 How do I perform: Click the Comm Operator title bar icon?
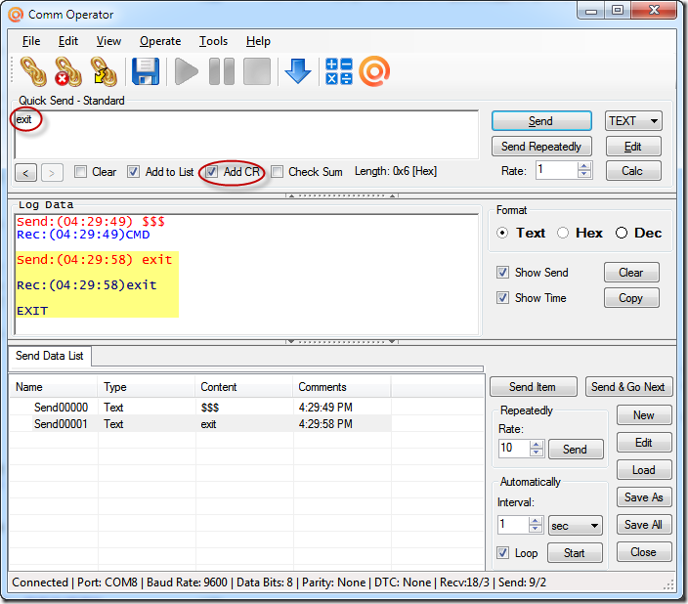tap(16, 15)
